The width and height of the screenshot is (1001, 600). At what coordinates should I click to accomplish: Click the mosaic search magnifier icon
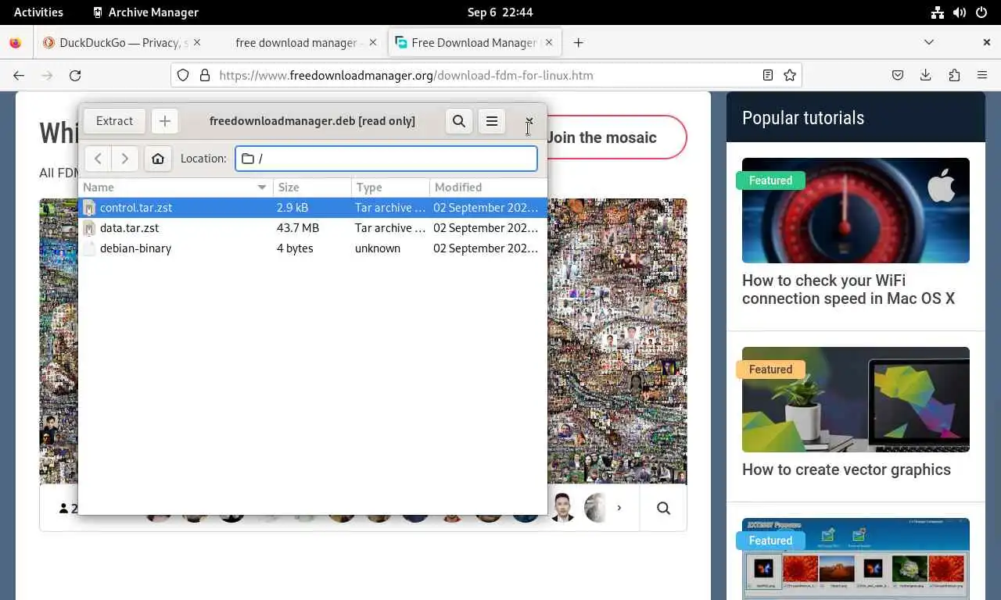pyautogui.click(x=663, y=509)
